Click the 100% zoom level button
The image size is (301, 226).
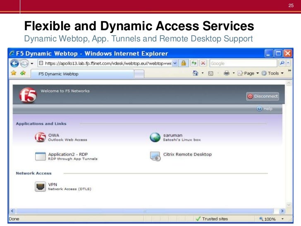(x=267, y=219)
